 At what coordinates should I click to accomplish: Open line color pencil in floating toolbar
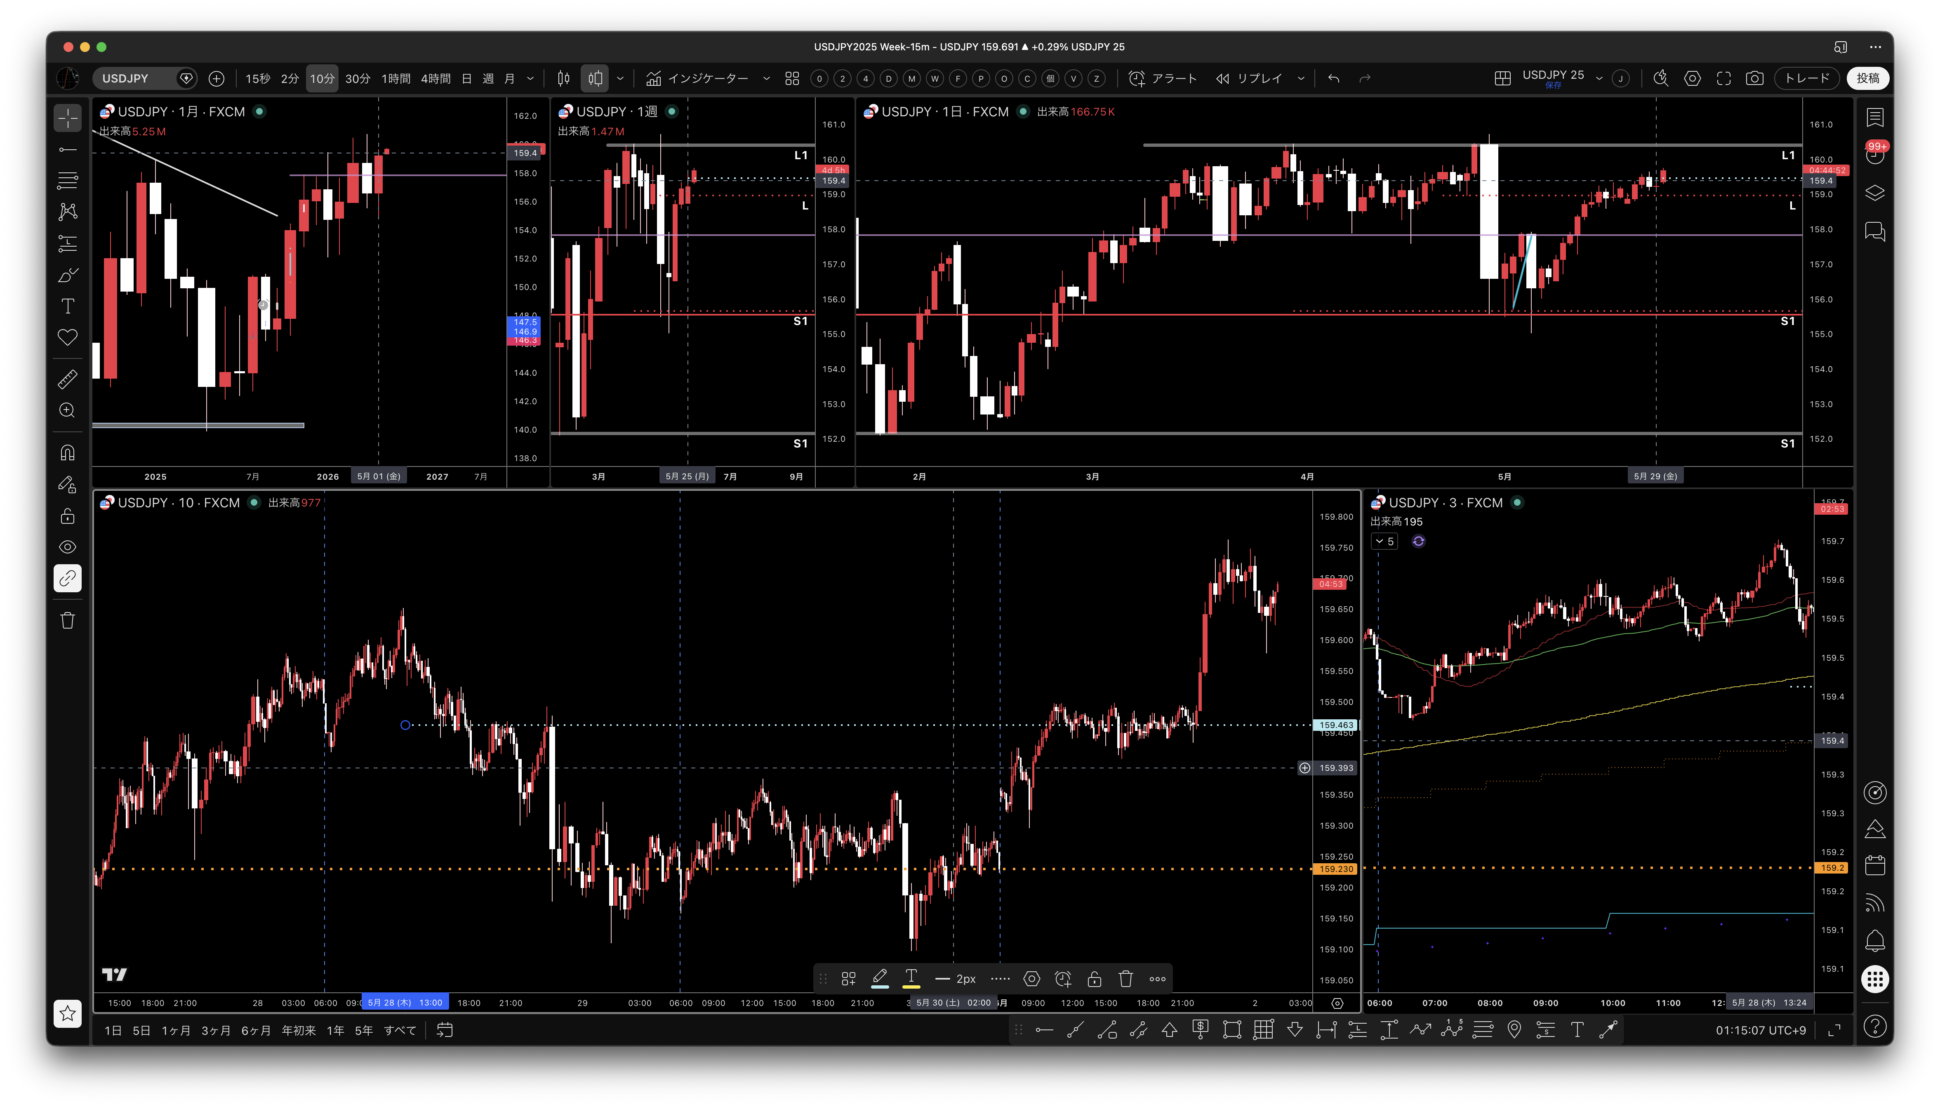tap(880, 978)
